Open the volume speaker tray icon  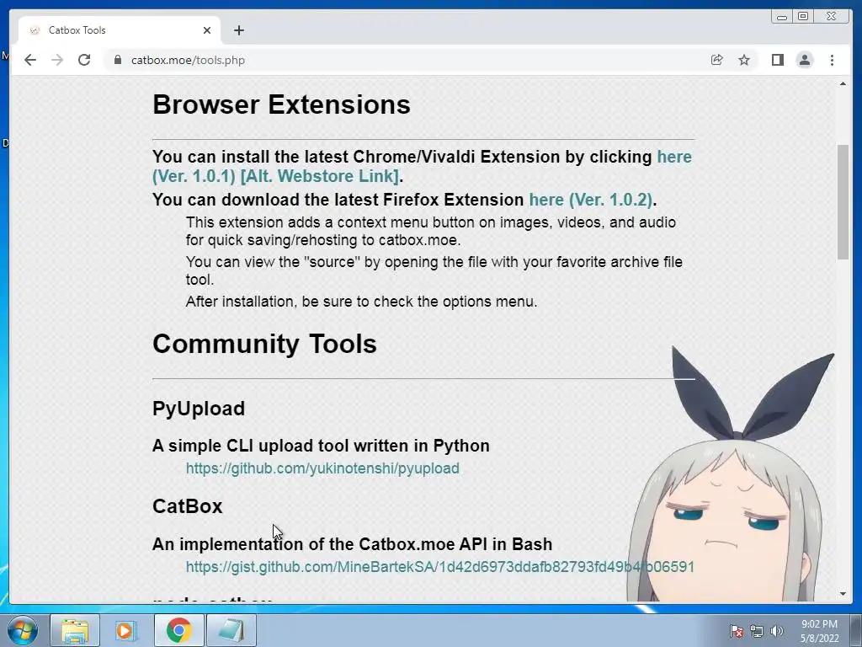[777, 631]
